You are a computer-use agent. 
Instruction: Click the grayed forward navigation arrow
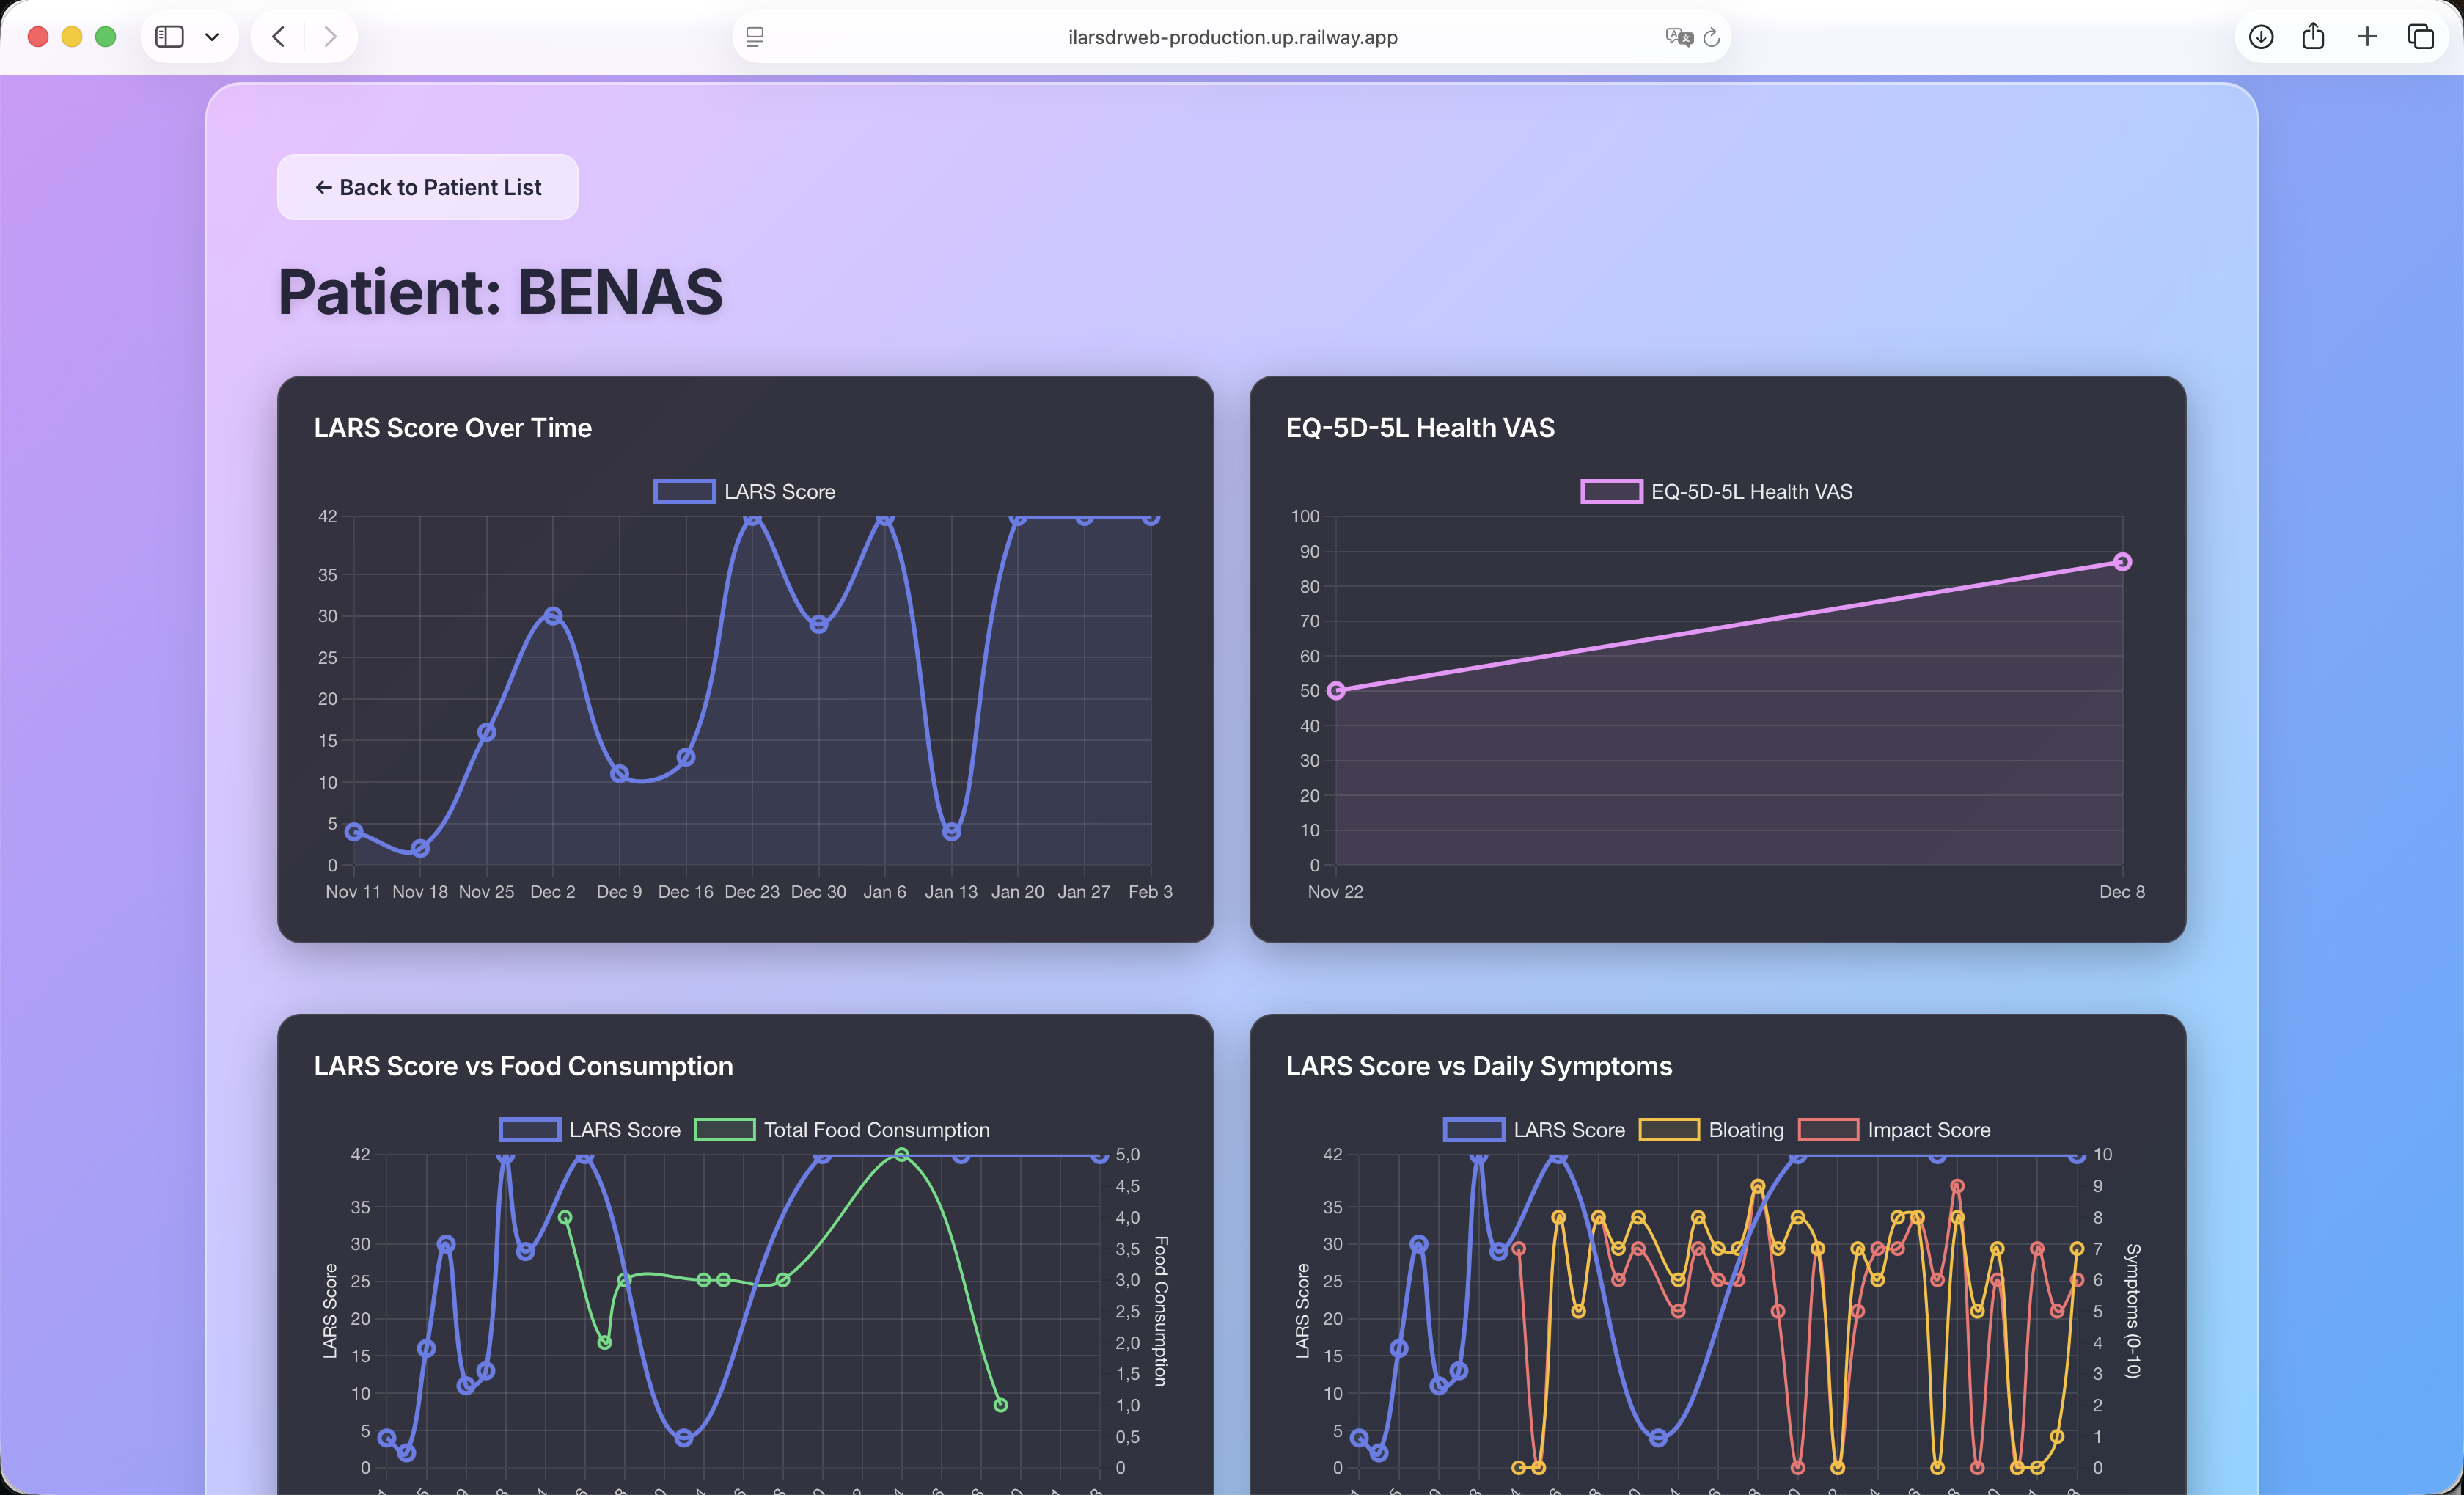329,37
